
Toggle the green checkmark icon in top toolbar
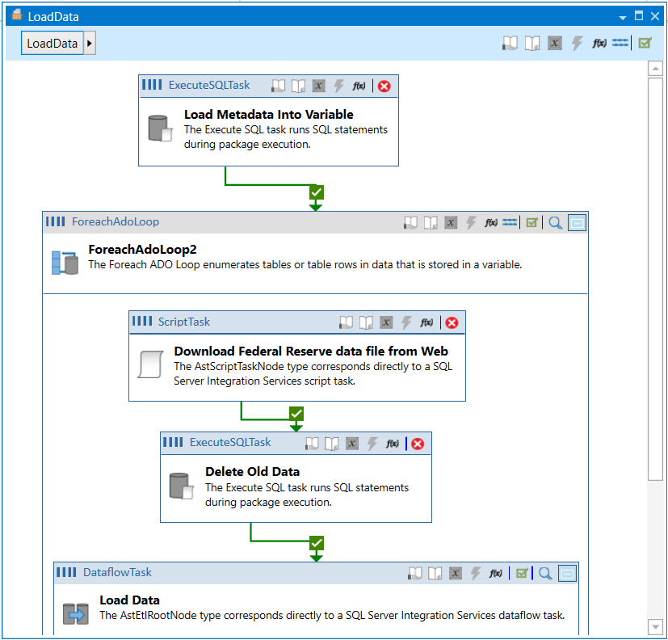[x=644, y=44]
